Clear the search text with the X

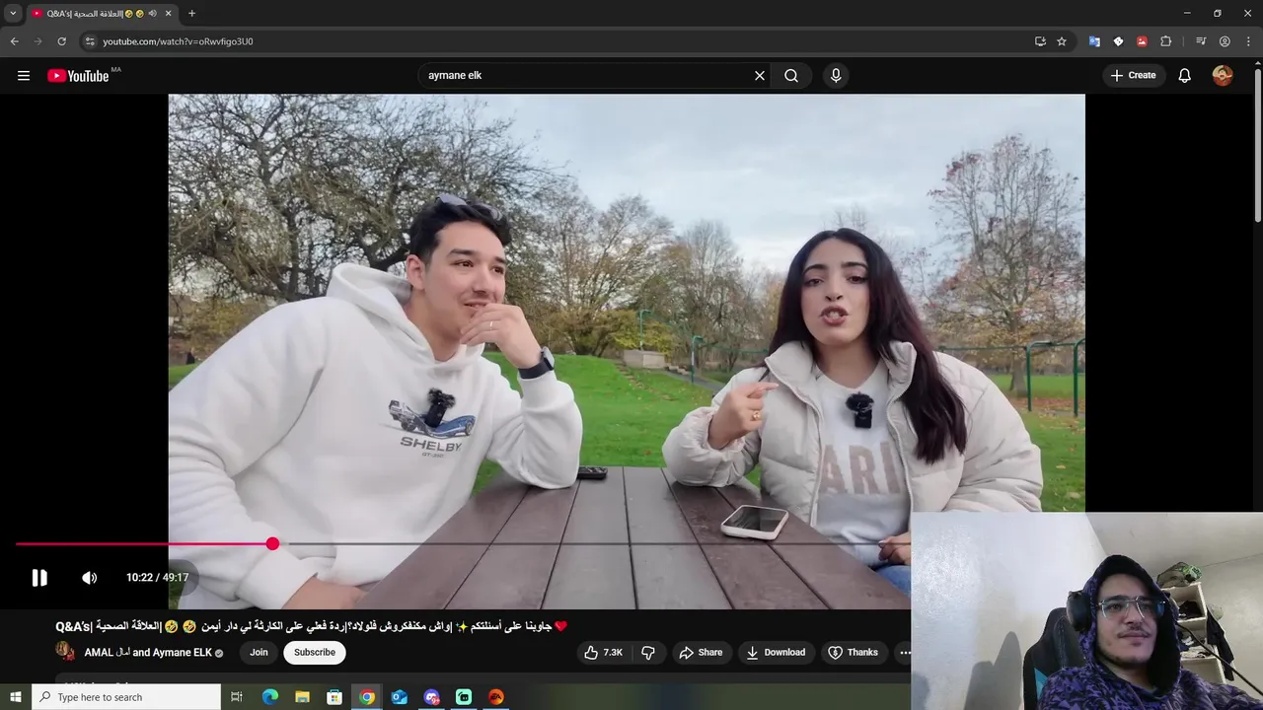[x=760, y=76]
